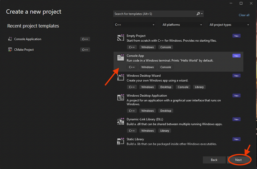Open the C++ language filter dropdown
The image size is (257, 169).
[x=135, y=25]
